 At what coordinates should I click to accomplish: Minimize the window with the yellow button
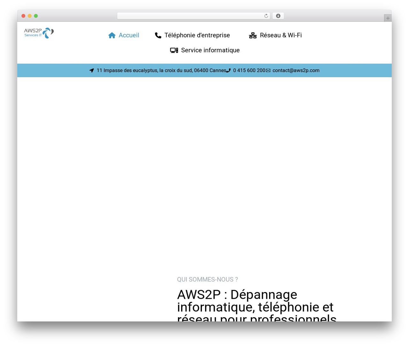(30, 16)
